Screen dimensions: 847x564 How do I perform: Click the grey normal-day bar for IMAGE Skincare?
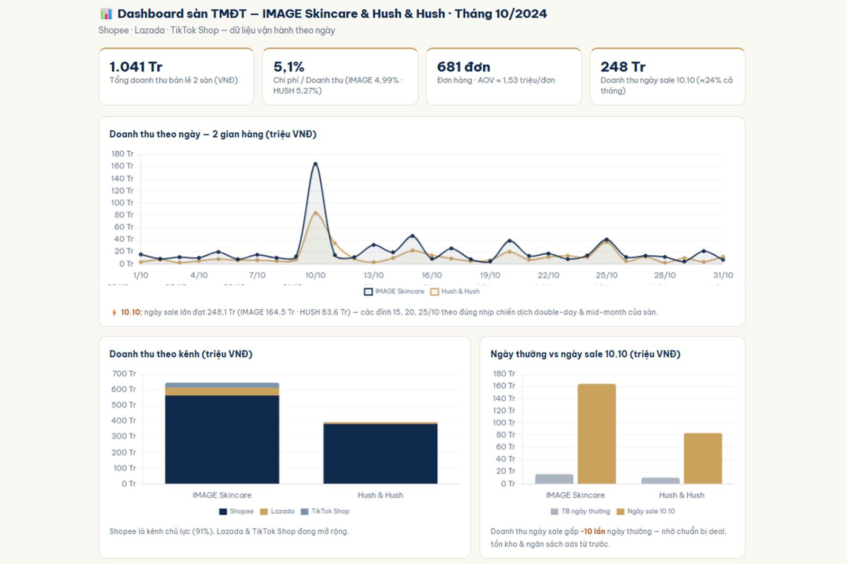tap(554, 479)
